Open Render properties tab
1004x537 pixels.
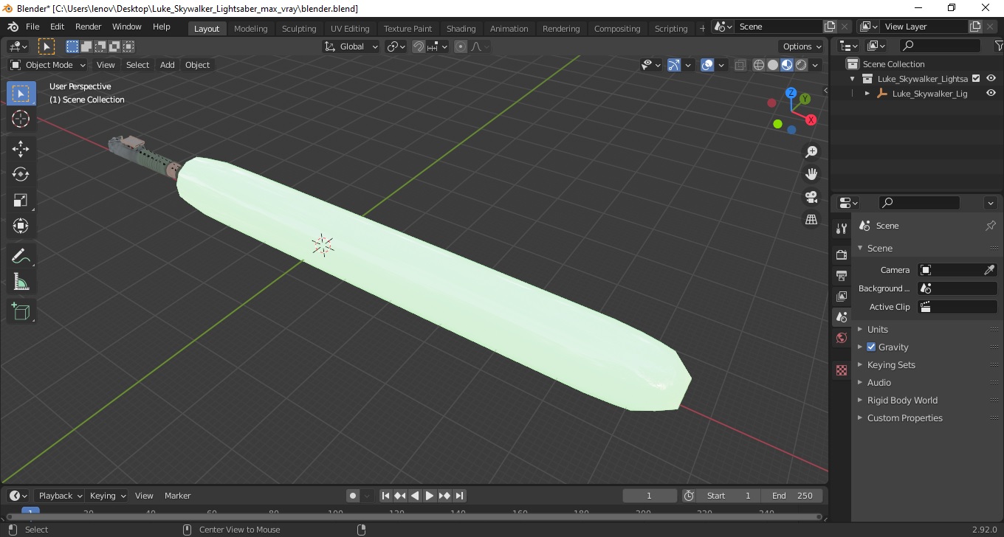(x=841, y=255)
